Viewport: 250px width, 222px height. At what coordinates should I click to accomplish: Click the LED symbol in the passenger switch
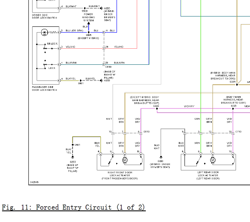point(44,33)
